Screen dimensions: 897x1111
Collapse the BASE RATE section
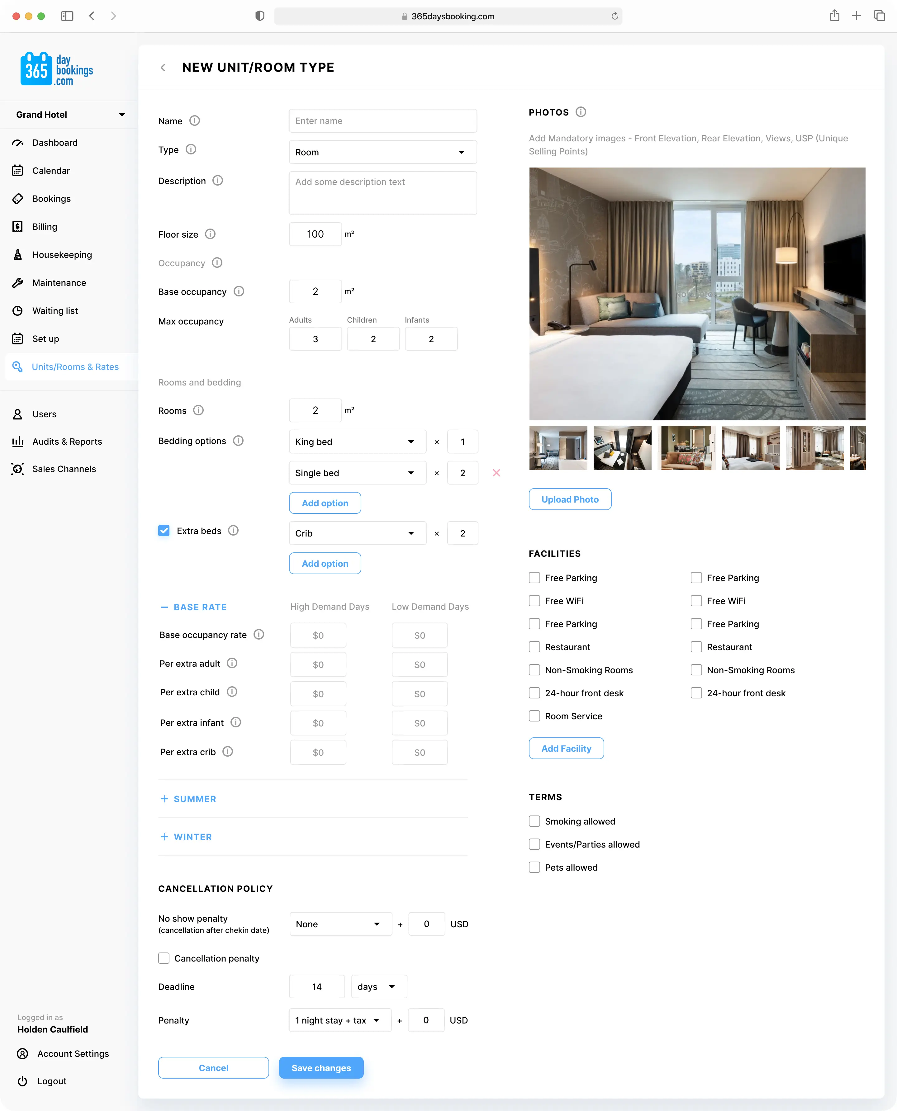[193, 608]
